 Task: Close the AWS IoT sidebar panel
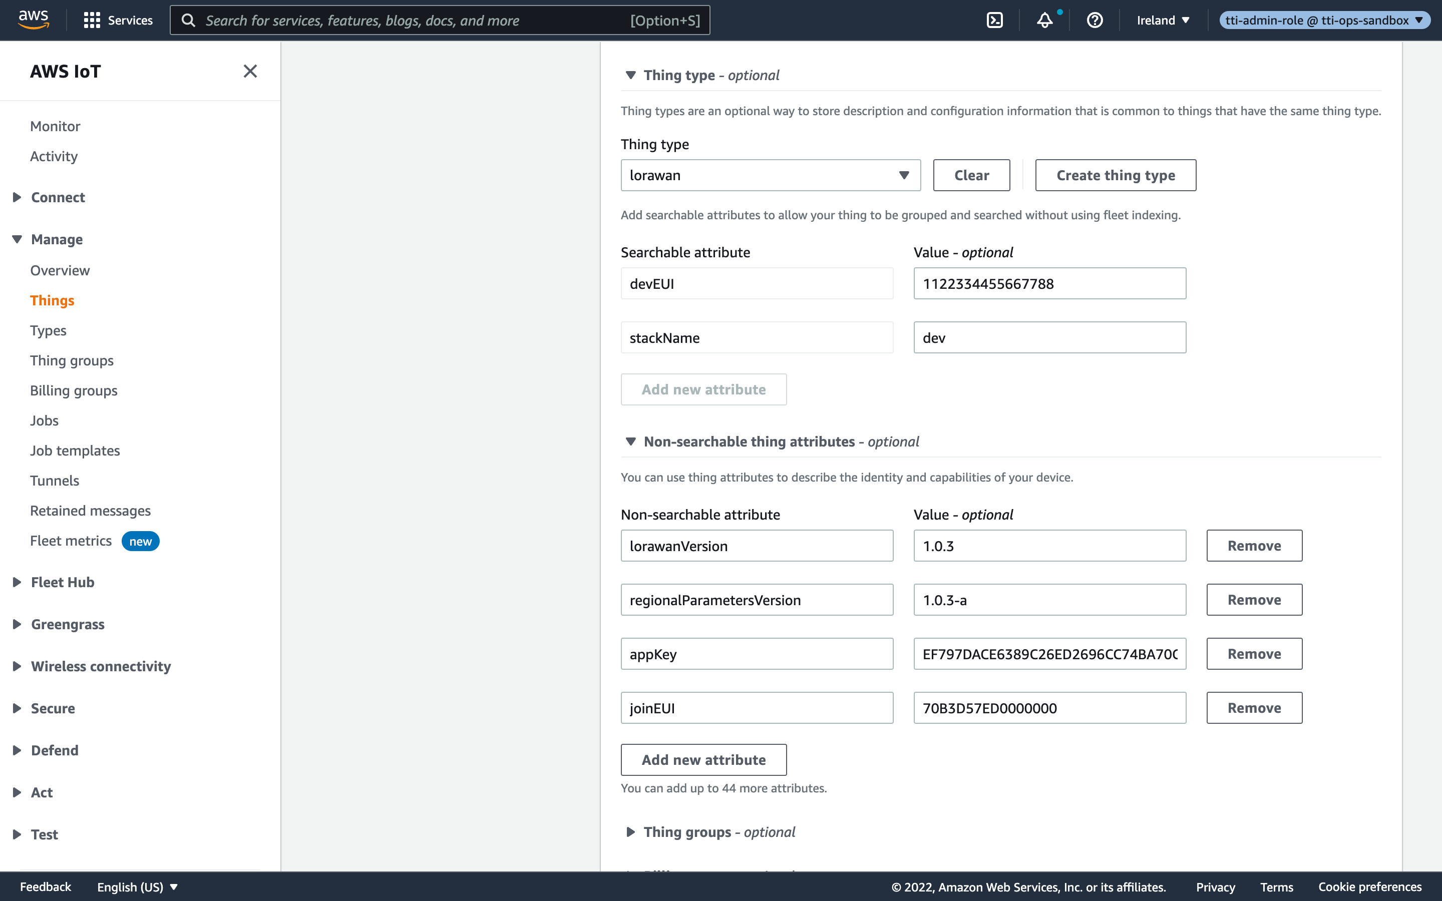pos(250,72)
